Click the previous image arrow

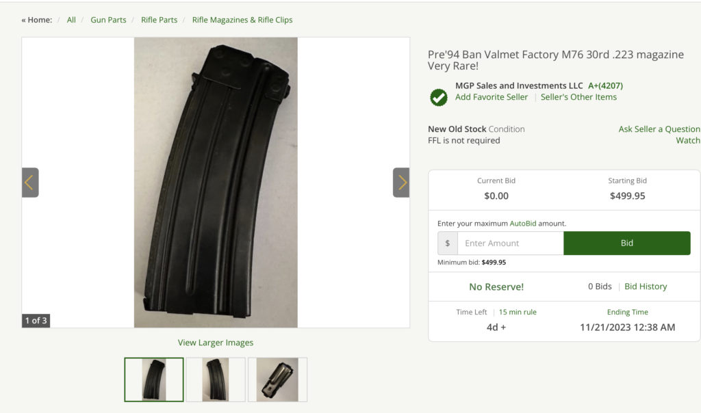tap(30, 183)
